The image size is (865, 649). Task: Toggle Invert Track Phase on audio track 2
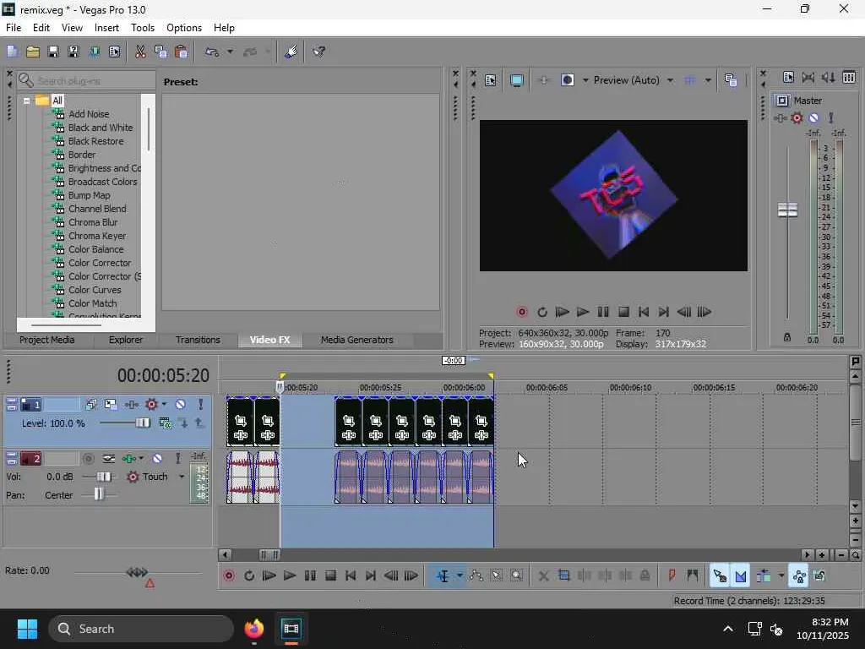pos(109,459)
